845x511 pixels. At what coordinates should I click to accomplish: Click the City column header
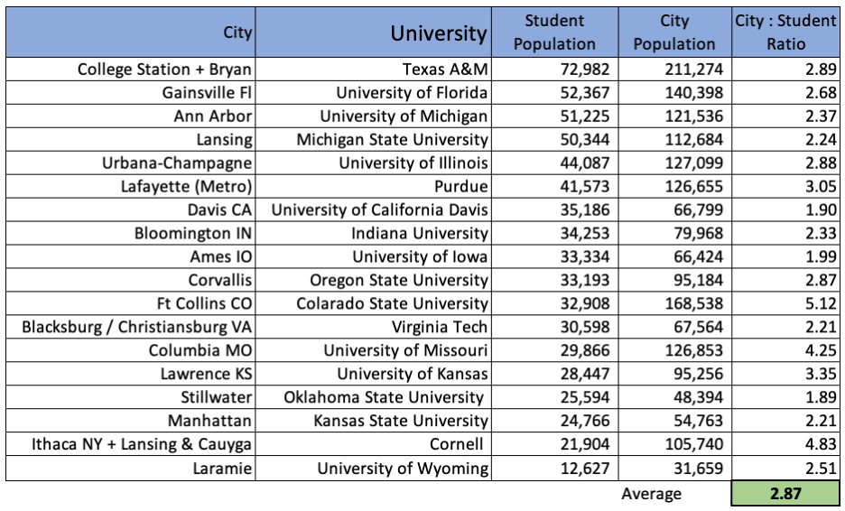point(238,33)
